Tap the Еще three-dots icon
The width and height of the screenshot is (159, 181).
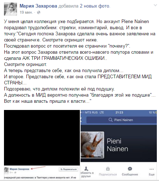click(151, 169)
